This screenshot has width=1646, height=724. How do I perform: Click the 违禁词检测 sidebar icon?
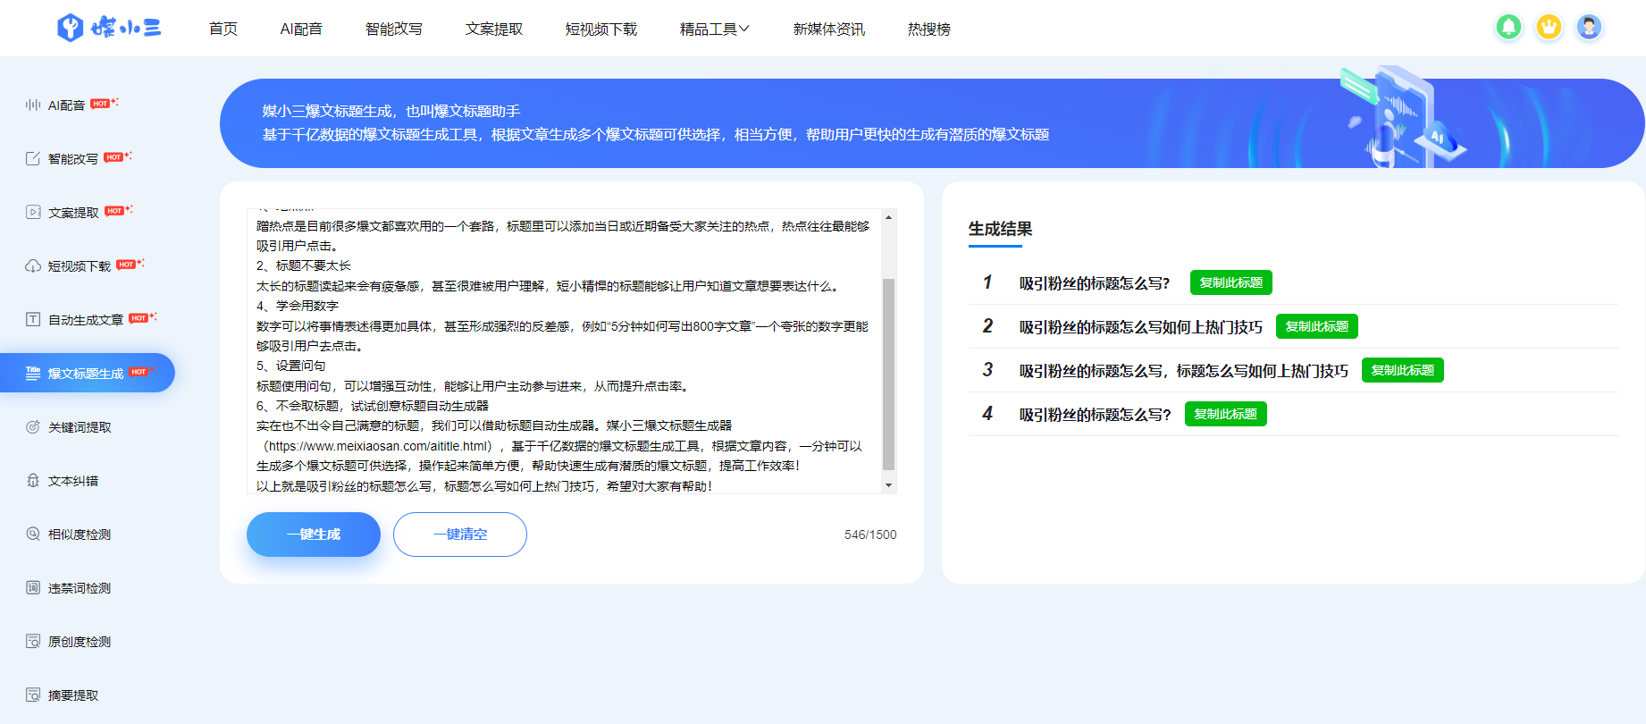[33, 587]
